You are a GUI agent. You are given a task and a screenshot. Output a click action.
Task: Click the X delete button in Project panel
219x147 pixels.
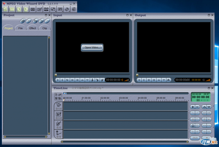click(29, 21)
